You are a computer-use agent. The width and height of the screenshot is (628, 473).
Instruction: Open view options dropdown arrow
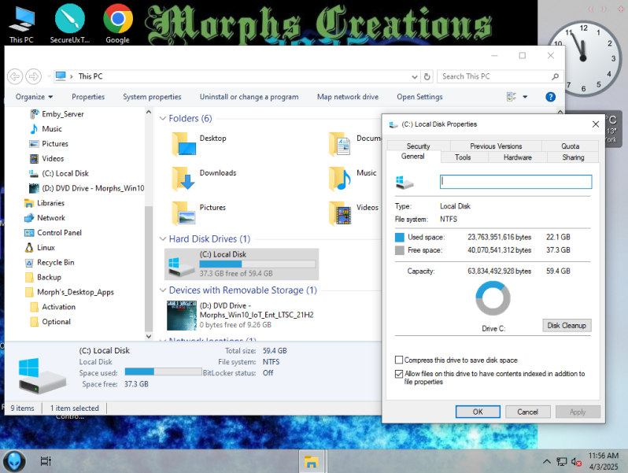coord(525,97)
